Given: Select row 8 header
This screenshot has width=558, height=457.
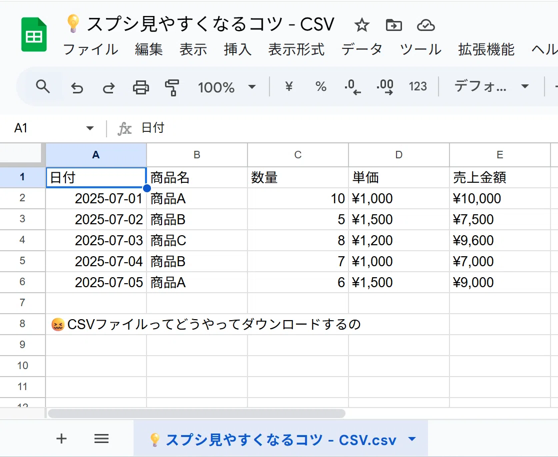Looking at the screenshot, I should point(22,324).
